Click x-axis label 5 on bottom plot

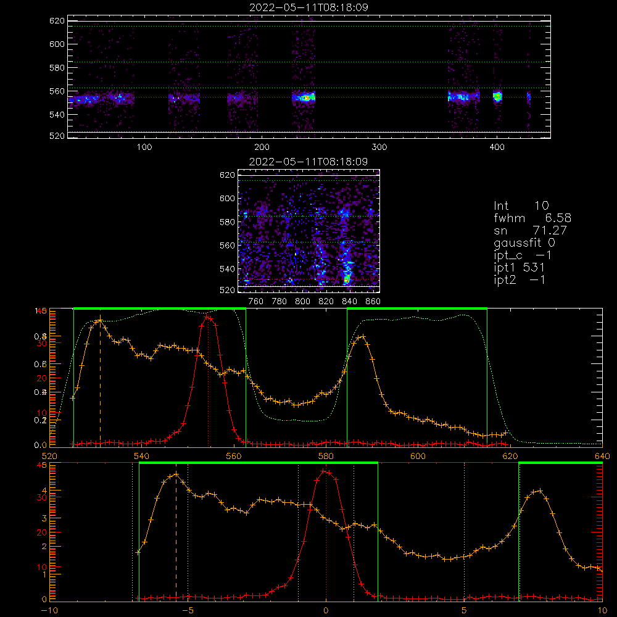464,611
